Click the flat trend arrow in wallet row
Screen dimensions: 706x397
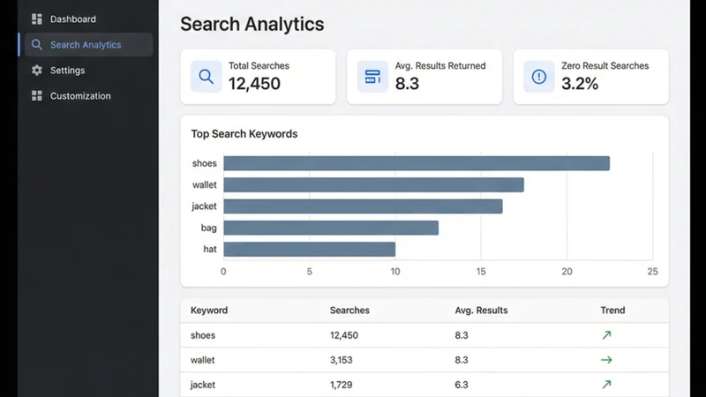click(x=606, y=360)
